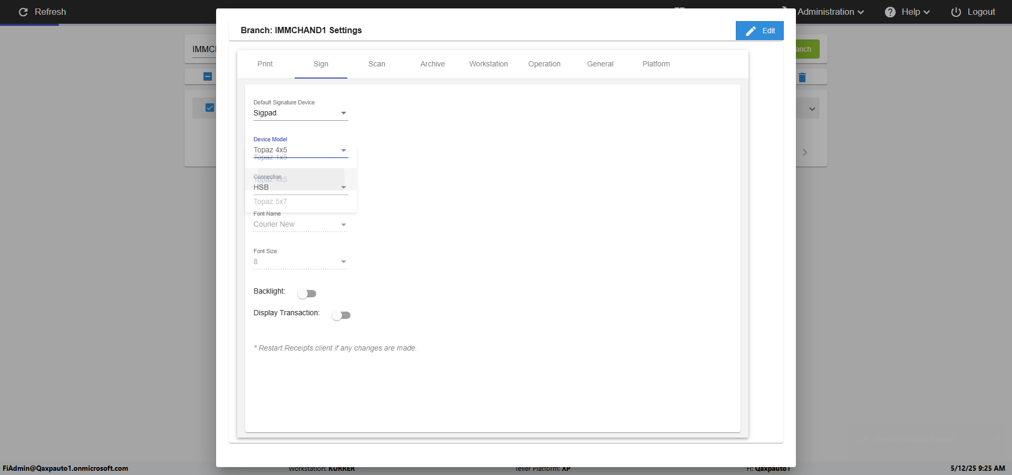Click the Refresh button in the top bar

click(42, 12)
